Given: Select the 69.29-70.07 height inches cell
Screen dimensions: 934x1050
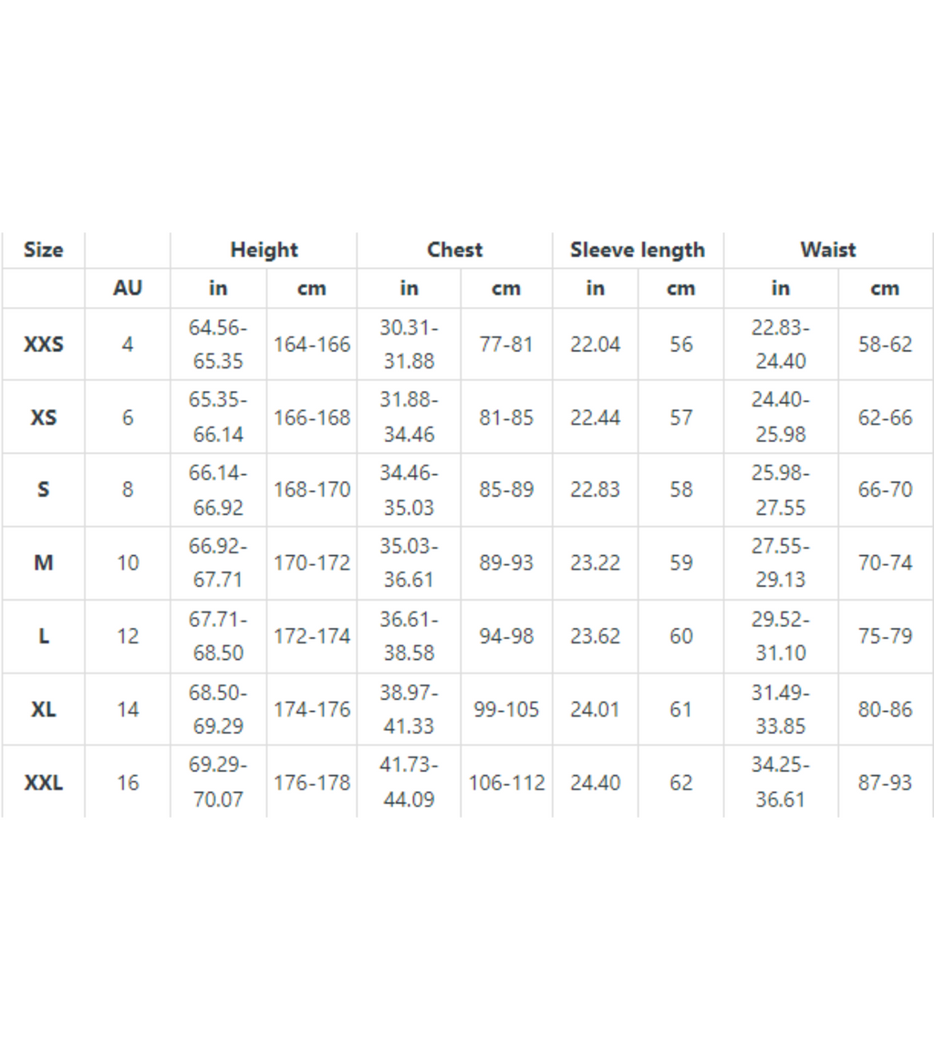Looking at the screenshot, I should [218, 783].
